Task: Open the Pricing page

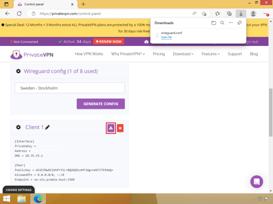Action: click(159, 54)
